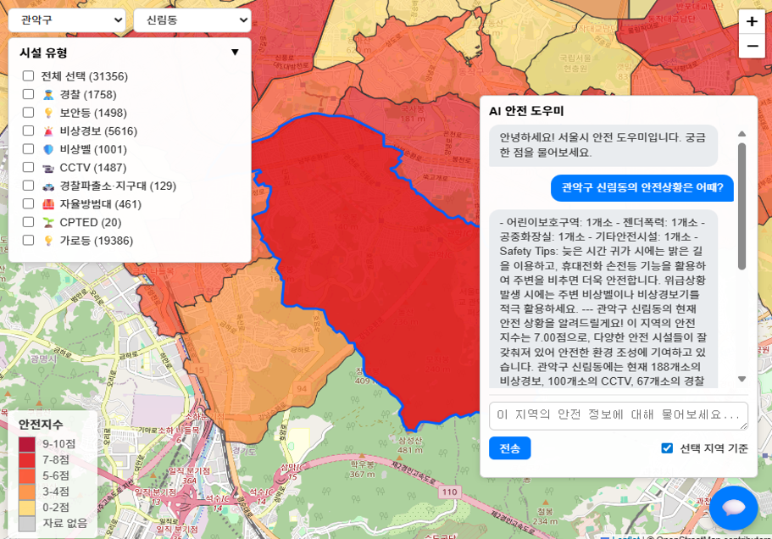Click the shield icon beside 비상벨
772x539 pixels.
coord(48,149)
